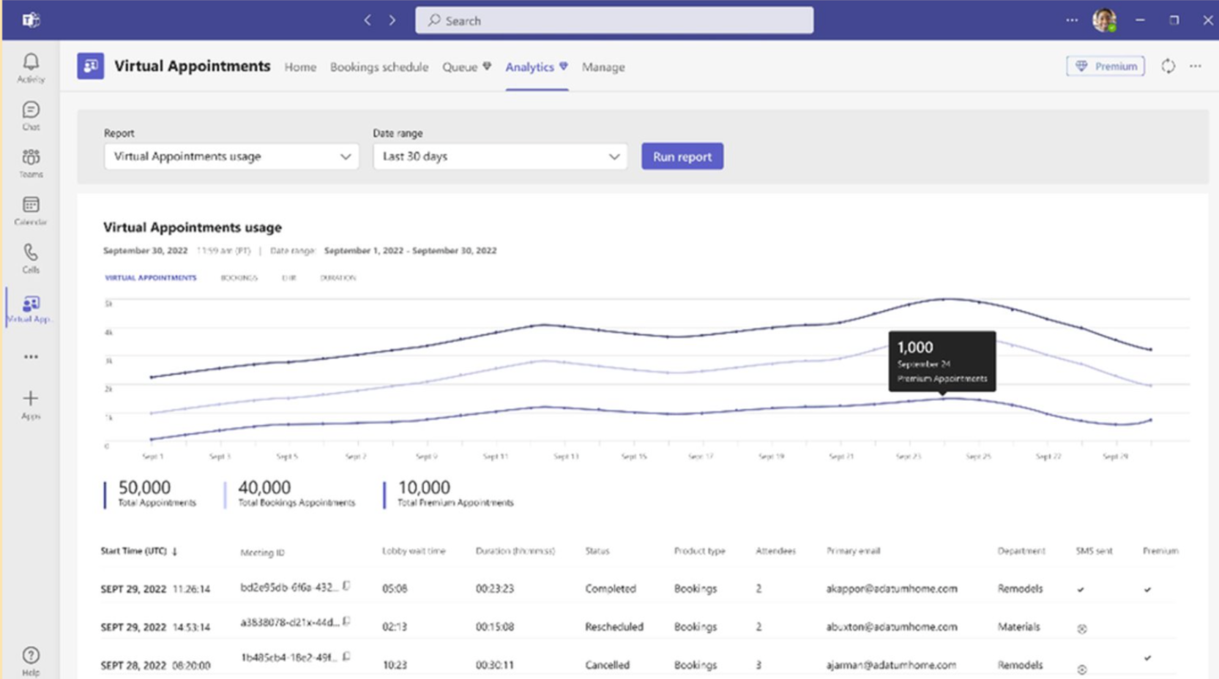Click abuxton@adatumhome.com email

pyautogui.click(x=892, y=627)
